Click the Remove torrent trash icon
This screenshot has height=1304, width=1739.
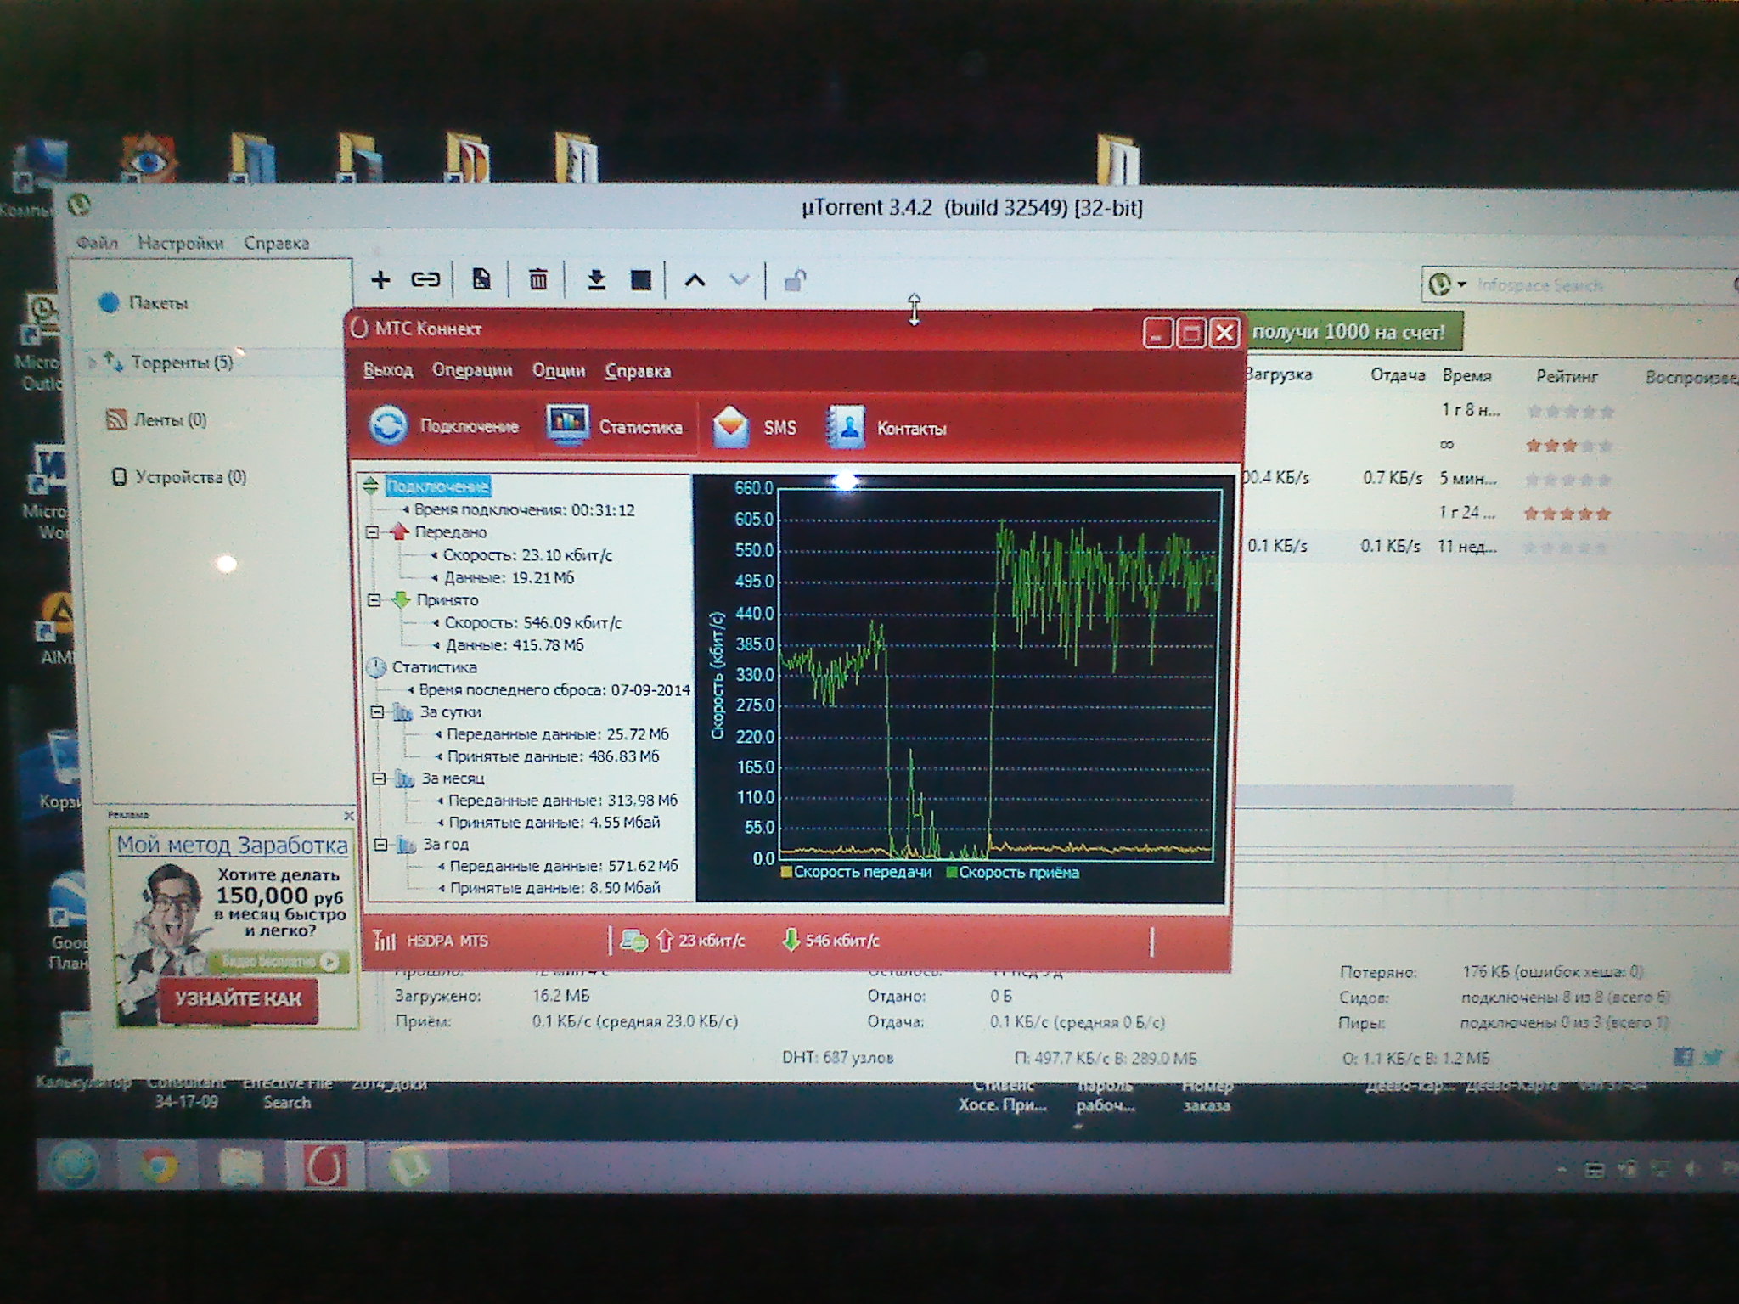click(538, 279)
